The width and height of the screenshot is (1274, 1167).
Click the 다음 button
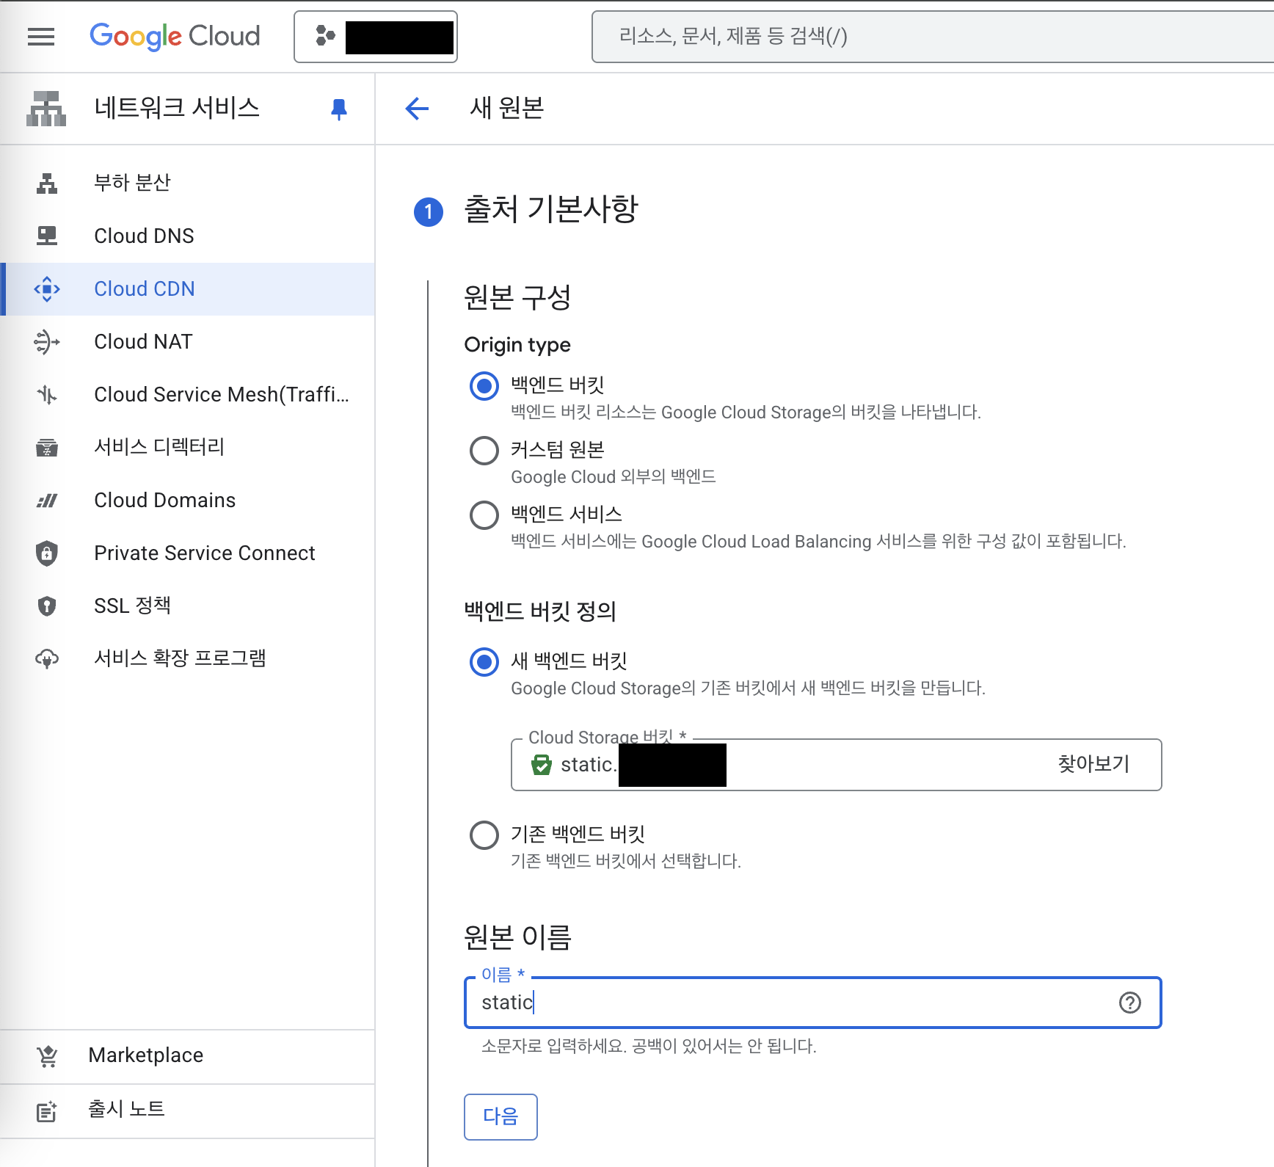(500, 1116)
